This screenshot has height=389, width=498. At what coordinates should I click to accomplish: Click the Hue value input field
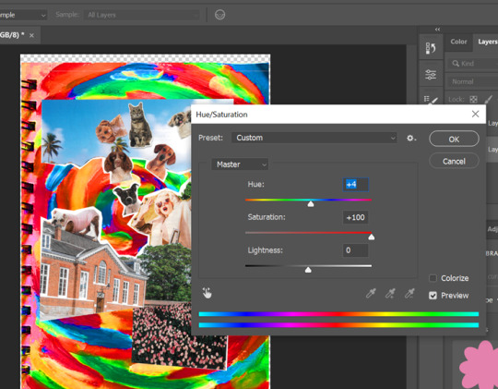[356, 185]
